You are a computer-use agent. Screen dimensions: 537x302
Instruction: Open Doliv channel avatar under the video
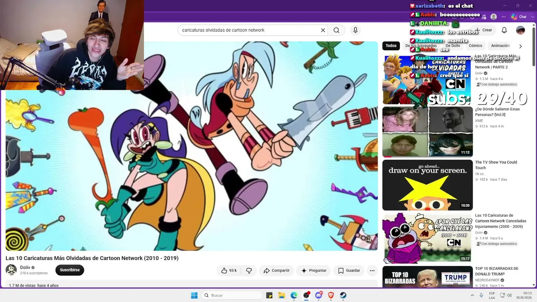[x=11, y=270]
